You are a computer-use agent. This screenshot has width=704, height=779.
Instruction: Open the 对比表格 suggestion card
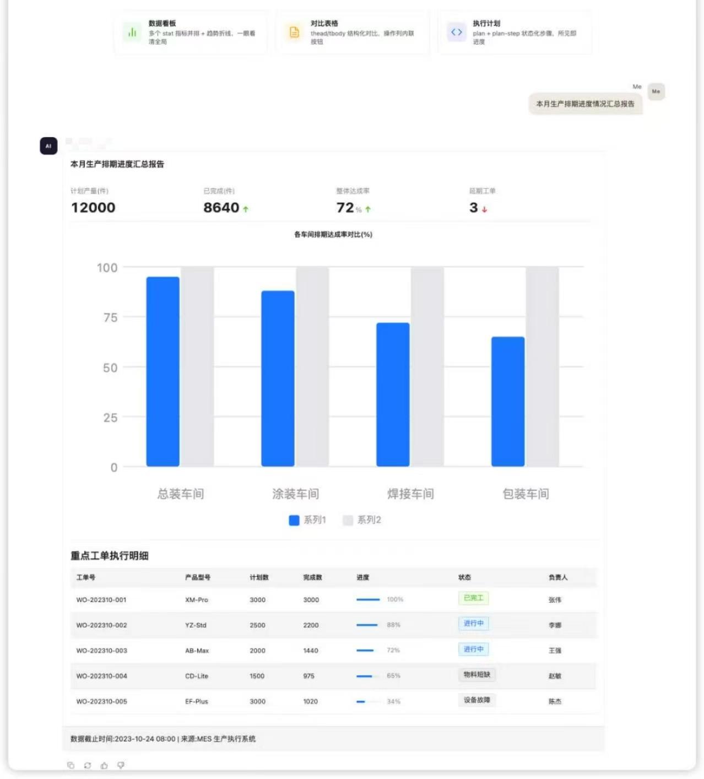[353, 33]
